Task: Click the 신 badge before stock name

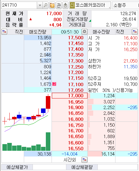Action: (72, 5)
